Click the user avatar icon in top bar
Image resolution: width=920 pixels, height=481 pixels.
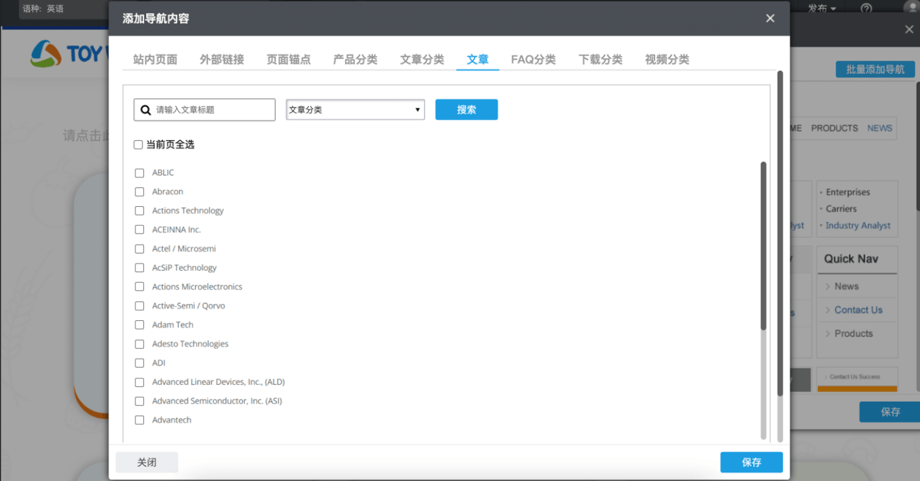(x=911, y=7)
